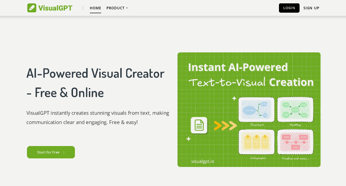Click the visualgpt.io text in banner
This screenshot has width=346, height=186.
coord(203,161)
